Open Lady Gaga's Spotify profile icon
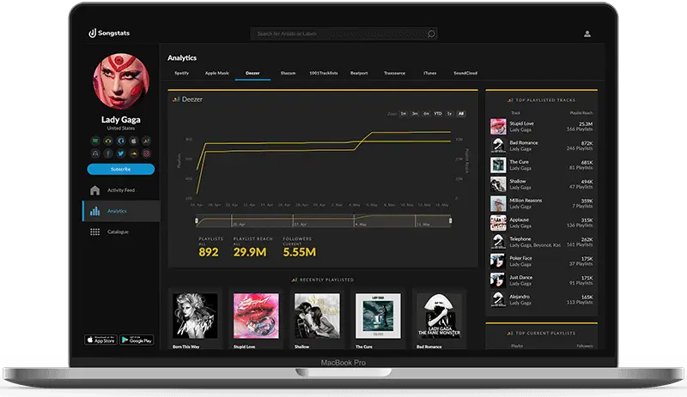The height and width of the screenshot is (397, 687). tap(95, 141)
